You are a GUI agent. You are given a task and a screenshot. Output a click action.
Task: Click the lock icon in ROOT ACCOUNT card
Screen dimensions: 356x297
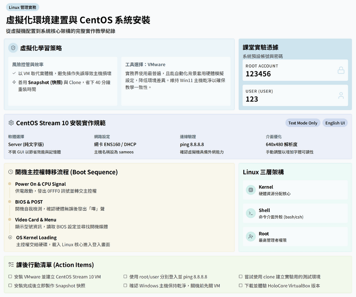tap(341, 70)
